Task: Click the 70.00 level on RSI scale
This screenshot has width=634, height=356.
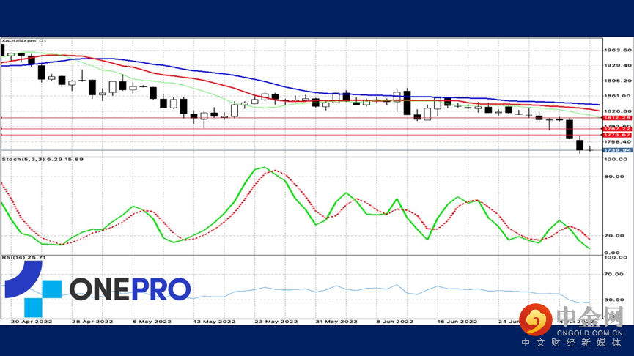Action: pos(614,275)
